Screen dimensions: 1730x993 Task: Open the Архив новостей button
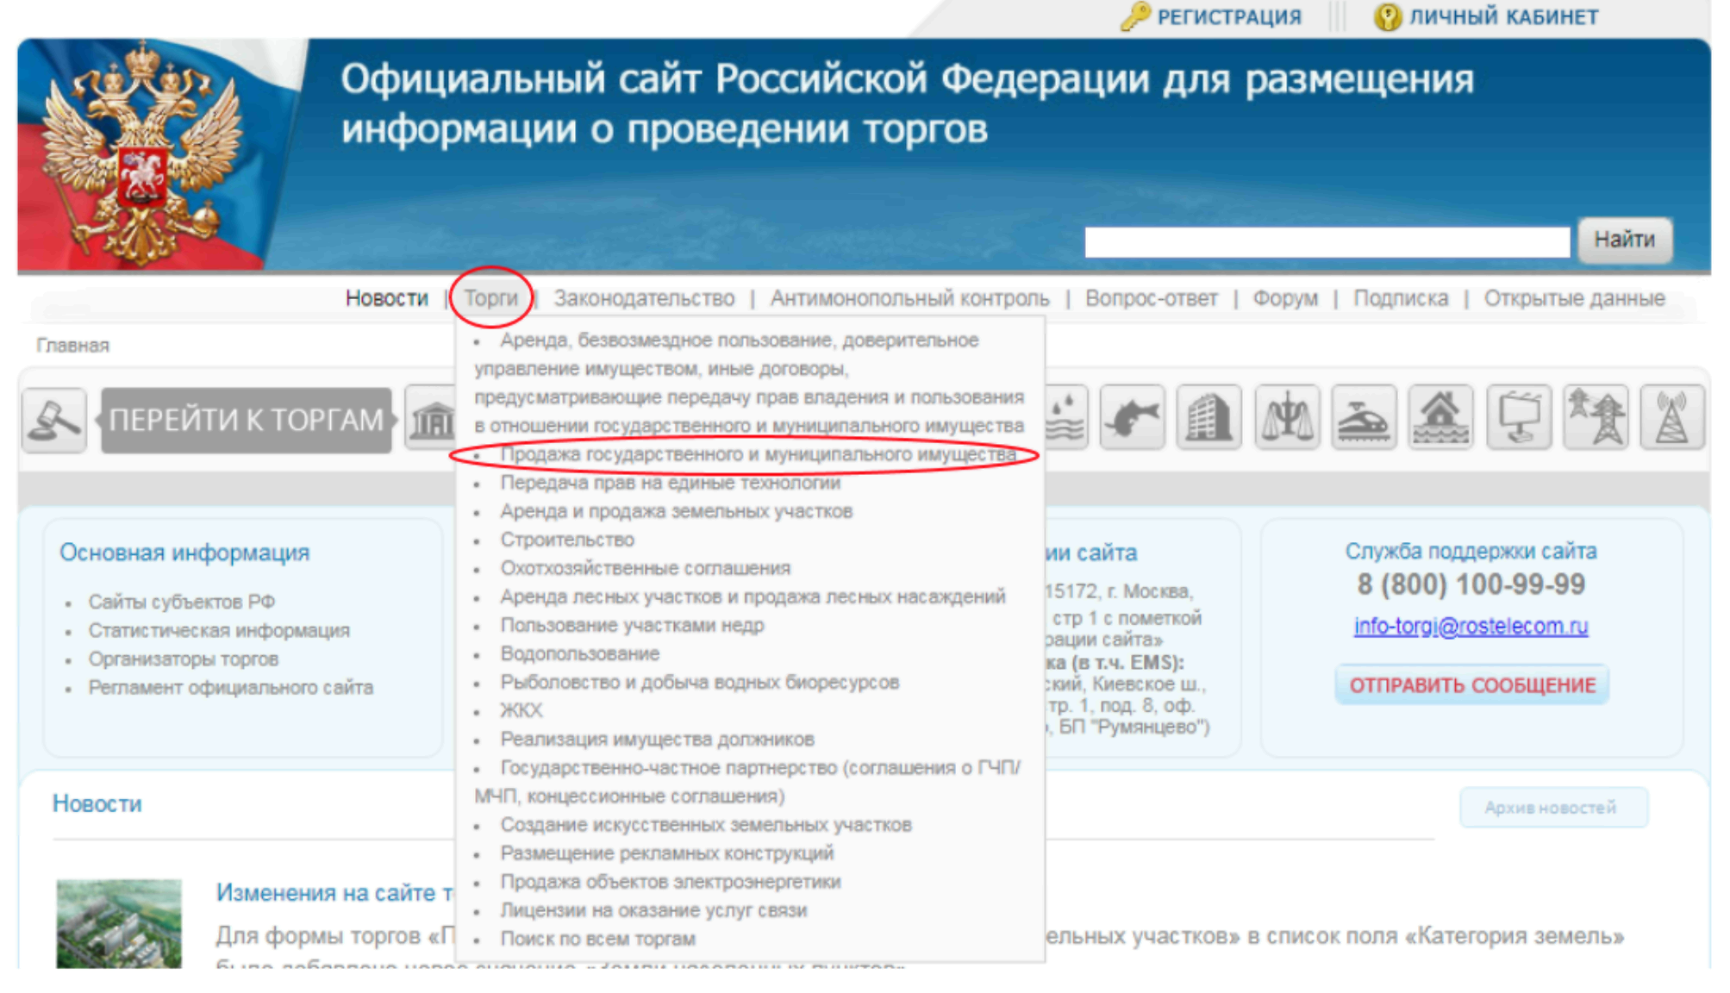pos(1553,808)
